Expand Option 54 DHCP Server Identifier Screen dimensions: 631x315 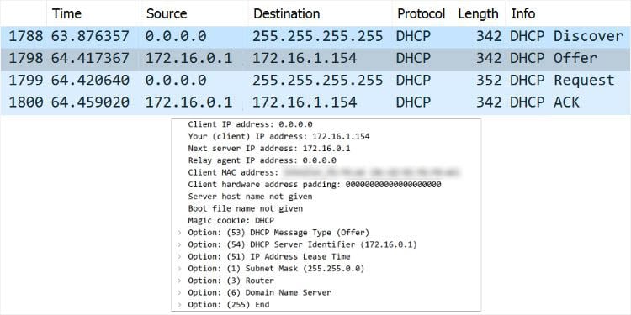pos(179,244)
